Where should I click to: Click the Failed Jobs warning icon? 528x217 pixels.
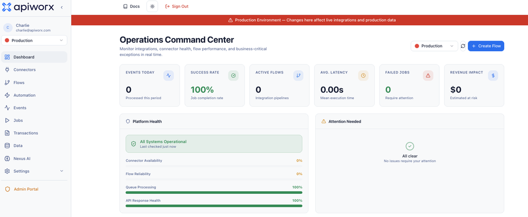coord(428,76)
